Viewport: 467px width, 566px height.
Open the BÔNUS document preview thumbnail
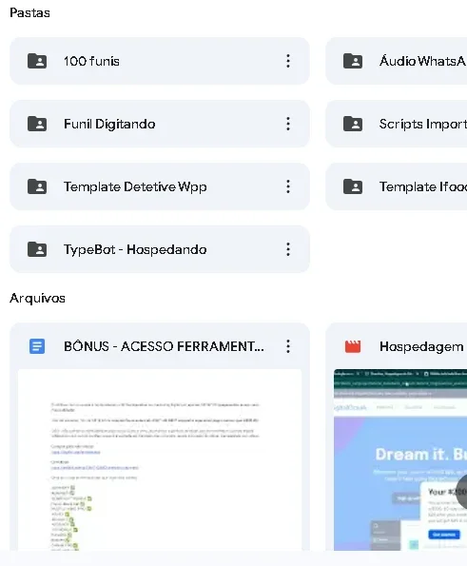(160, 459)
